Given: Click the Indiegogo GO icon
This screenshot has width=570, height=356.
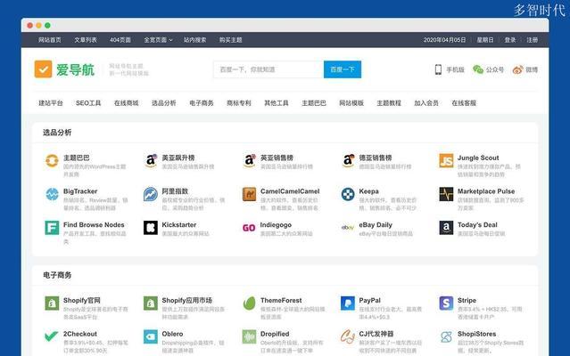Looking at the screenshot, I should point(249,228).
